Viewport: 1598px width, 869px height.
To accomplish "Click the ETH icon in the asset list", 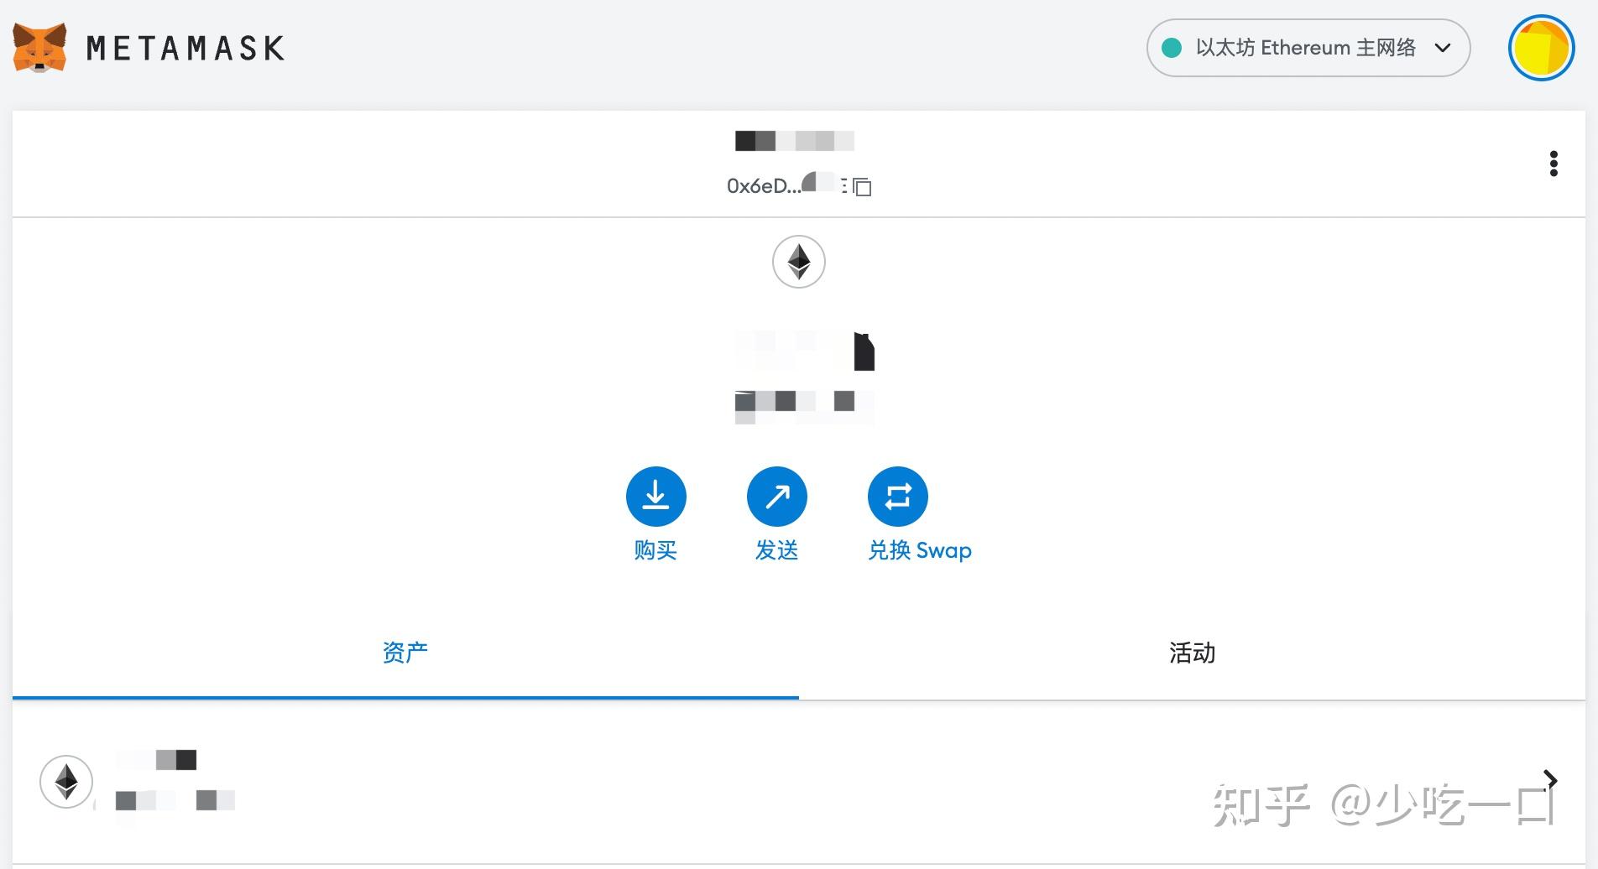I will pos(66,782).
